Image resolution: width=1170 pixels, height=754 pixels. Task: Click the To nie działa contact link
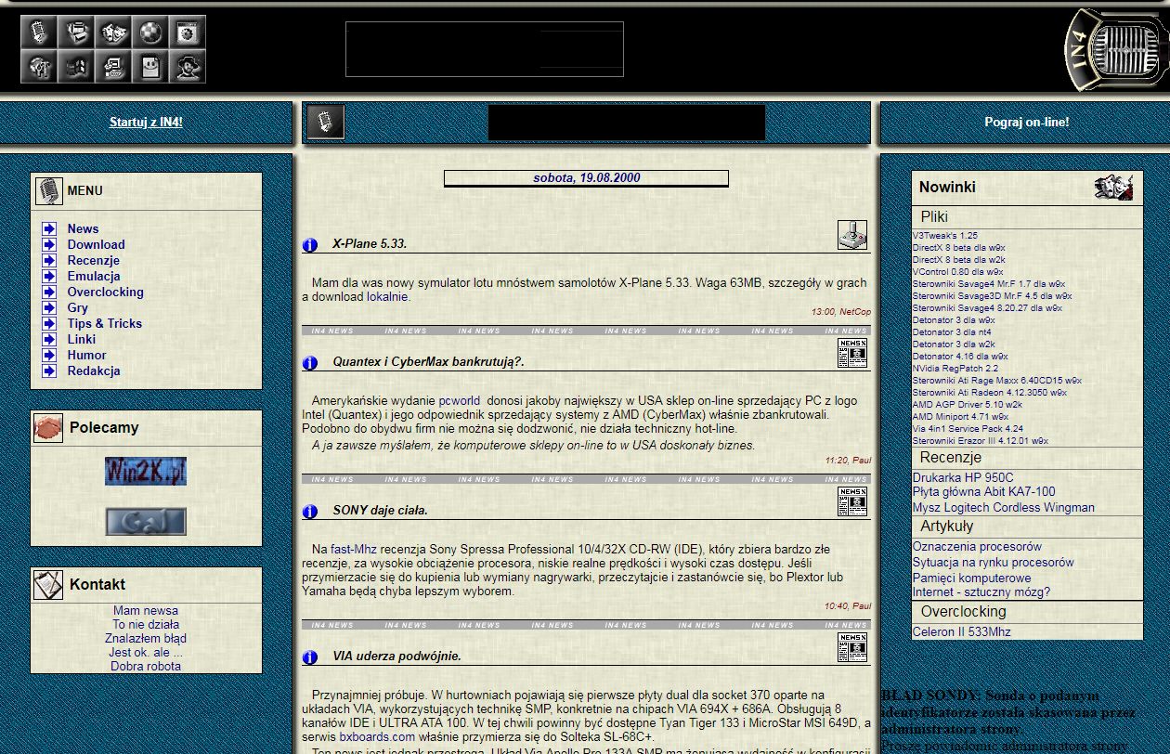point(146,625)
